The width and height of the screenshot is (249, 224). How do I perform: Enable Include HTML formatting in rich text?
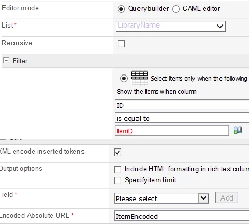tap(118, 170)
